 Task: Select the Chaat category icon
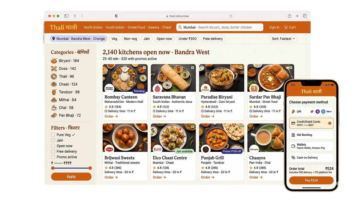[54, 84]
